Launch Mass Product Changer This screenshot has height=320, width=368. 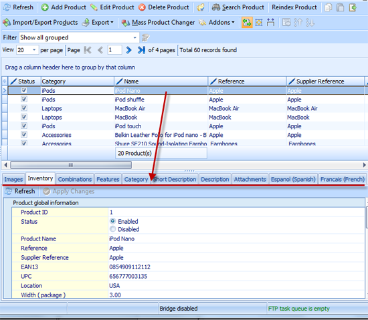(x=158, y=23)
